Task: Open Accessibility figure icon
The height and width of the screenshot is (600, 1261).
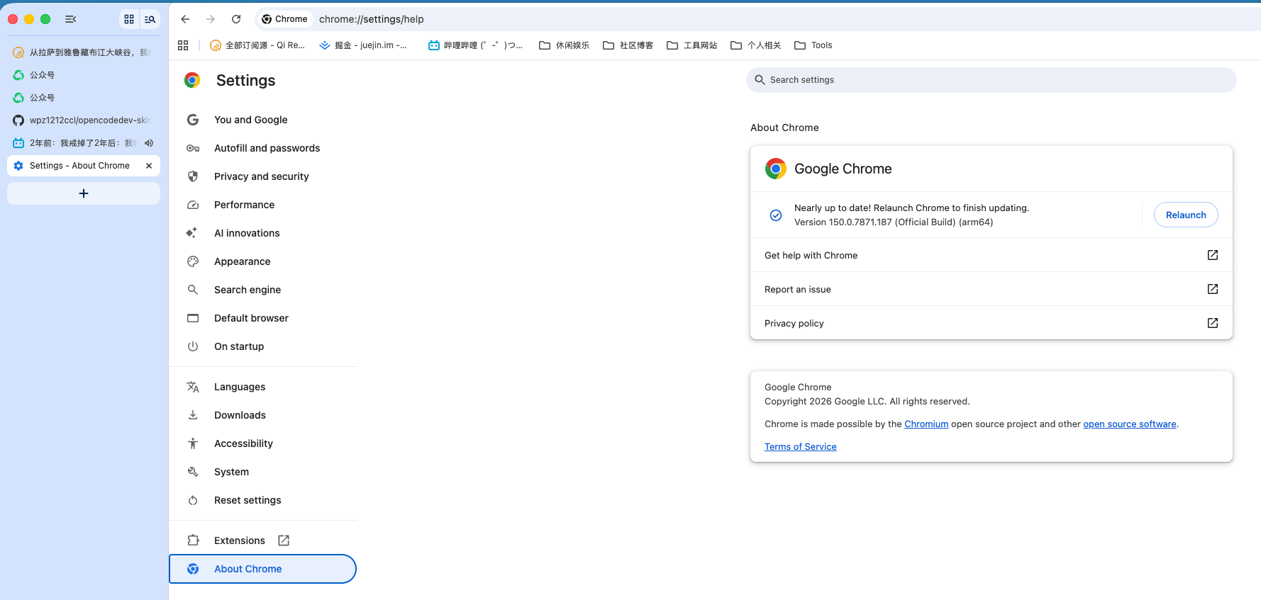Action: tap(193, 443)
